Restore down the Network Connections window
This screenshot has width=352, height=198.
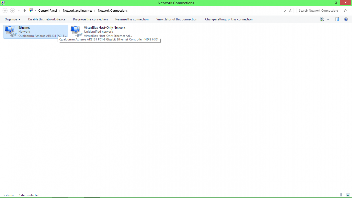click(336, 3)
